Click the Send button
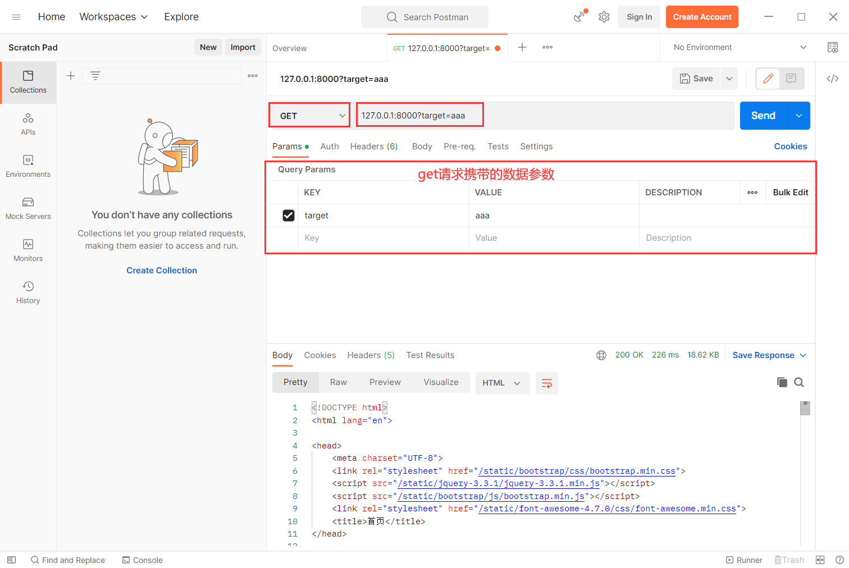 coord(764,116)
